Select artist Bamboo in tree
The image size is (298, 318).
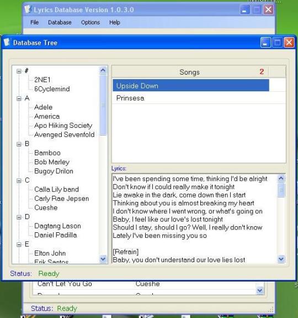coord(47,153)
